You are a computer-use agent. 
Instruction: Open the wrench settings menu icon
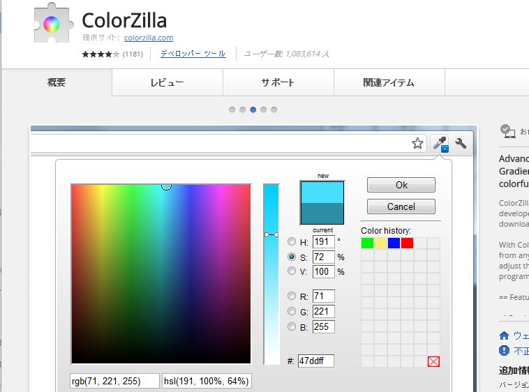click(461, 143)
